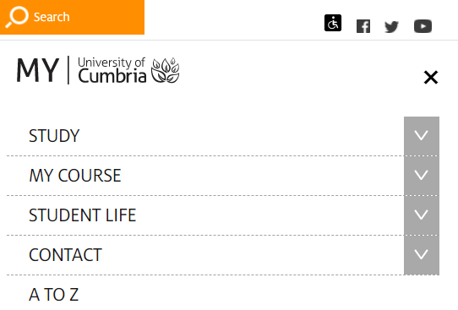
Task: Click the empty orange search bar area
Action: coord(107,17)
